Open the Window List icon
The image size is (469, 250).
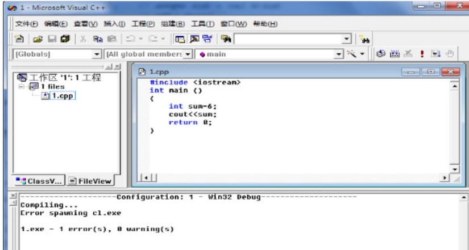[207, 39]
